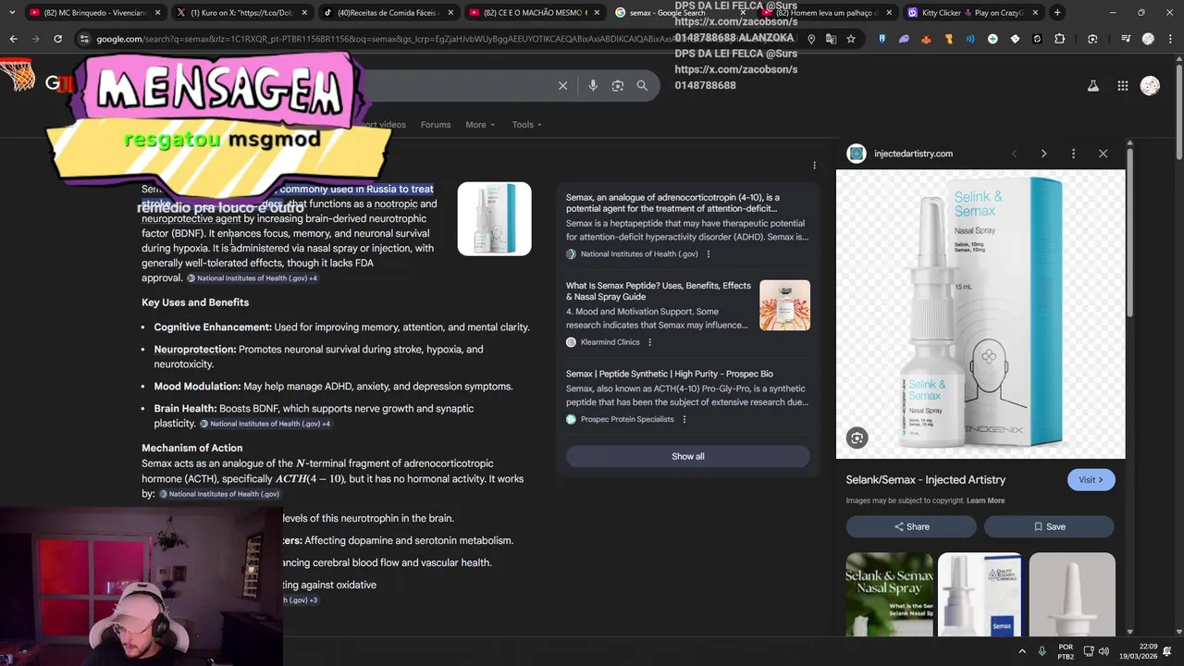Viewport: 1184px width, 666px height.
Task: Open the taskbar microphone indicator
Action: pos(1042,651)
